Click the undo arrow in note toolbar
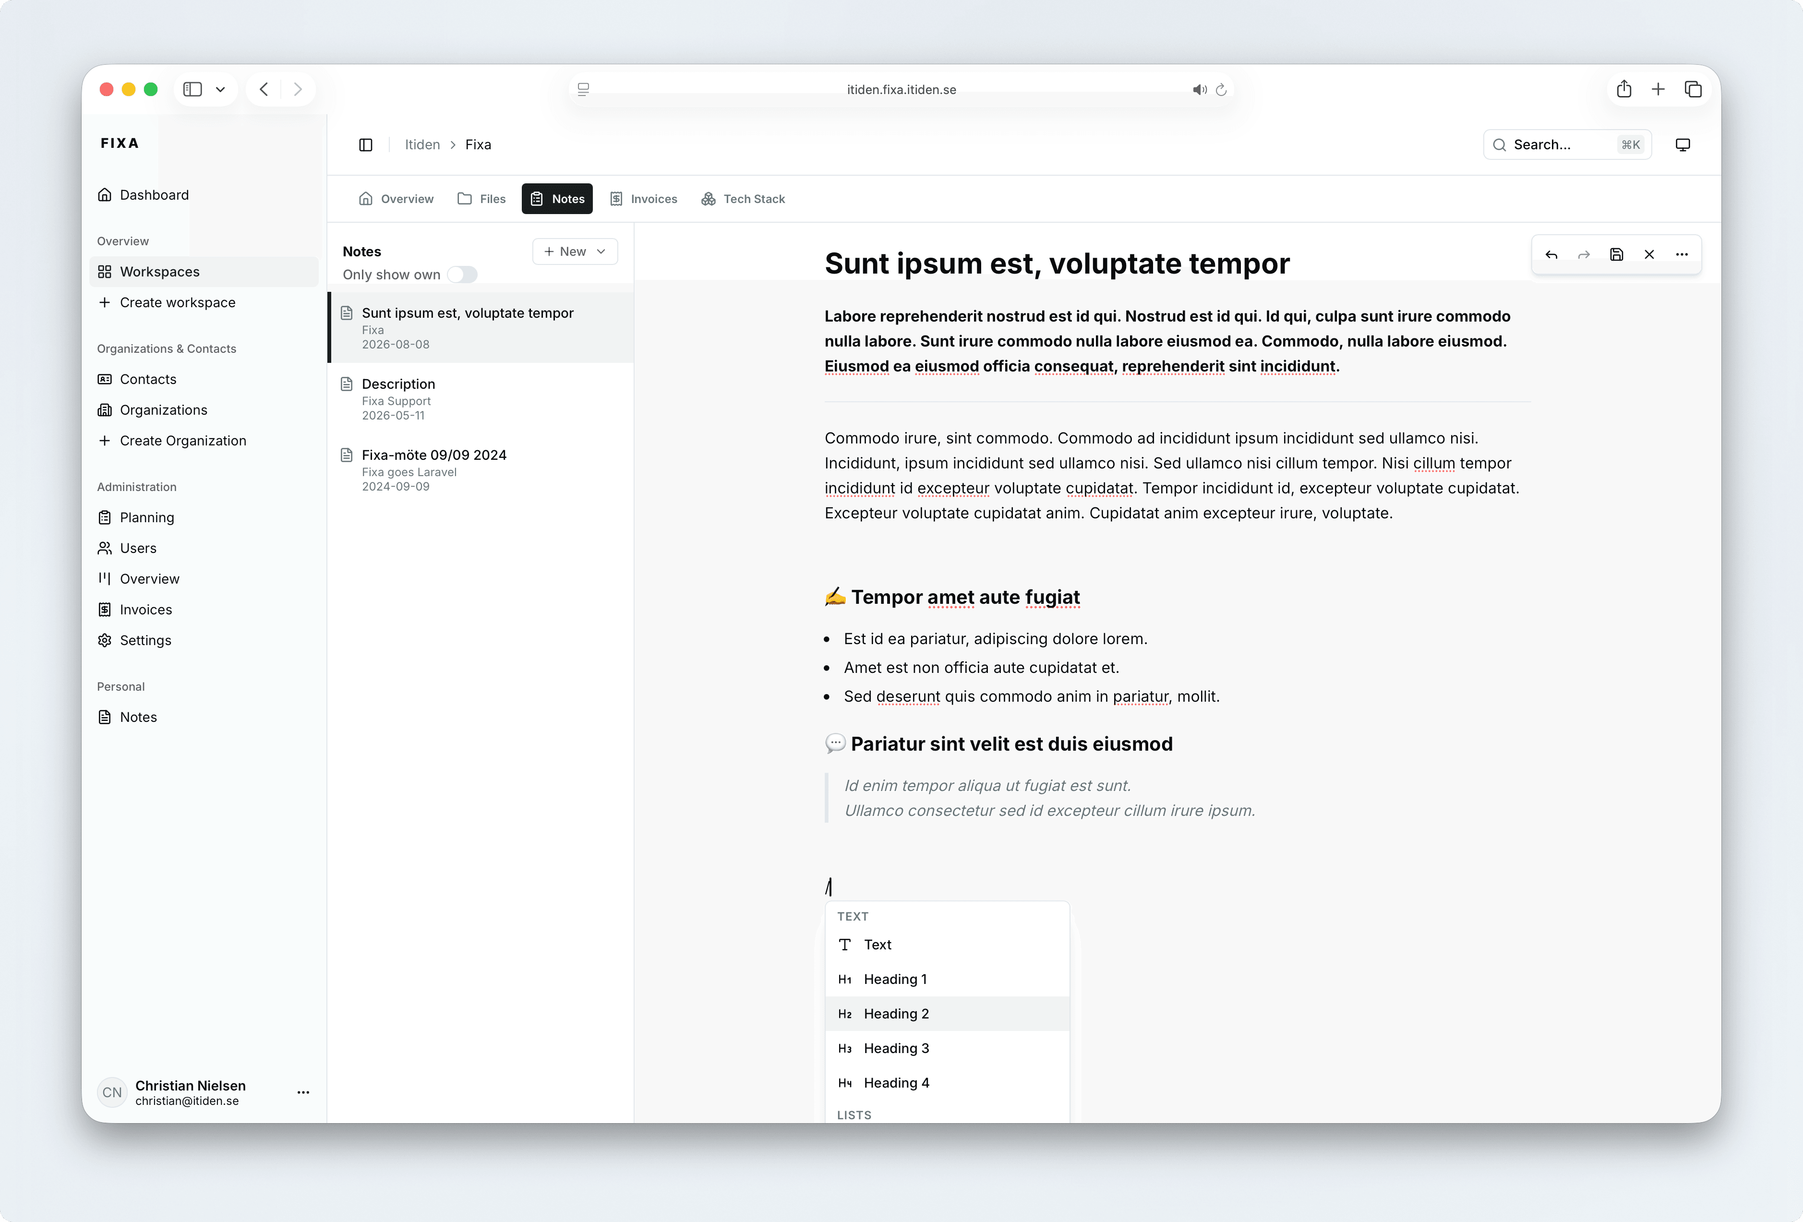Viewport: 1803px width, 1222px height. pos(1551,254)
